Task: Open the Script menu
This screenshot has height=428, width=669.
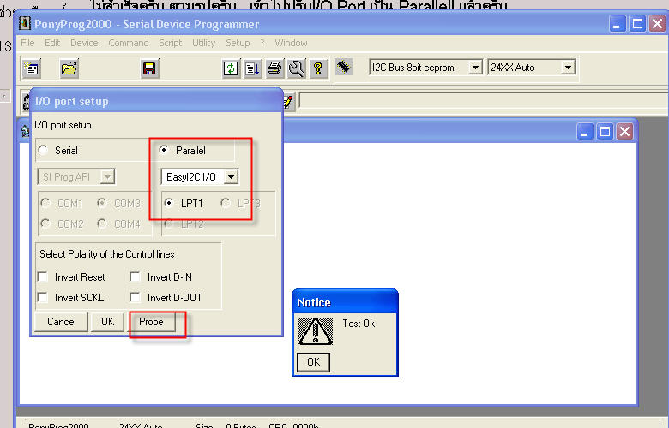Action: click(x=170, y=43)
